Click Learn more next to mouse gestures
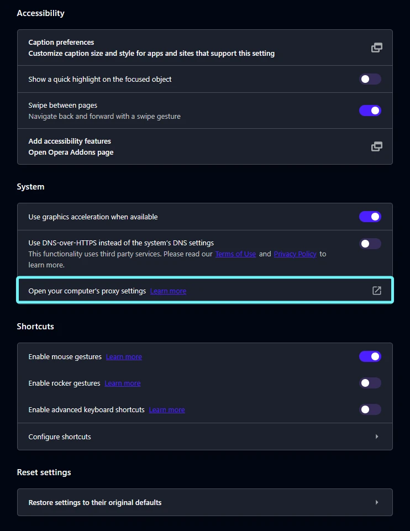The height and width of the screenshot is (531, 410). point(124,357)
